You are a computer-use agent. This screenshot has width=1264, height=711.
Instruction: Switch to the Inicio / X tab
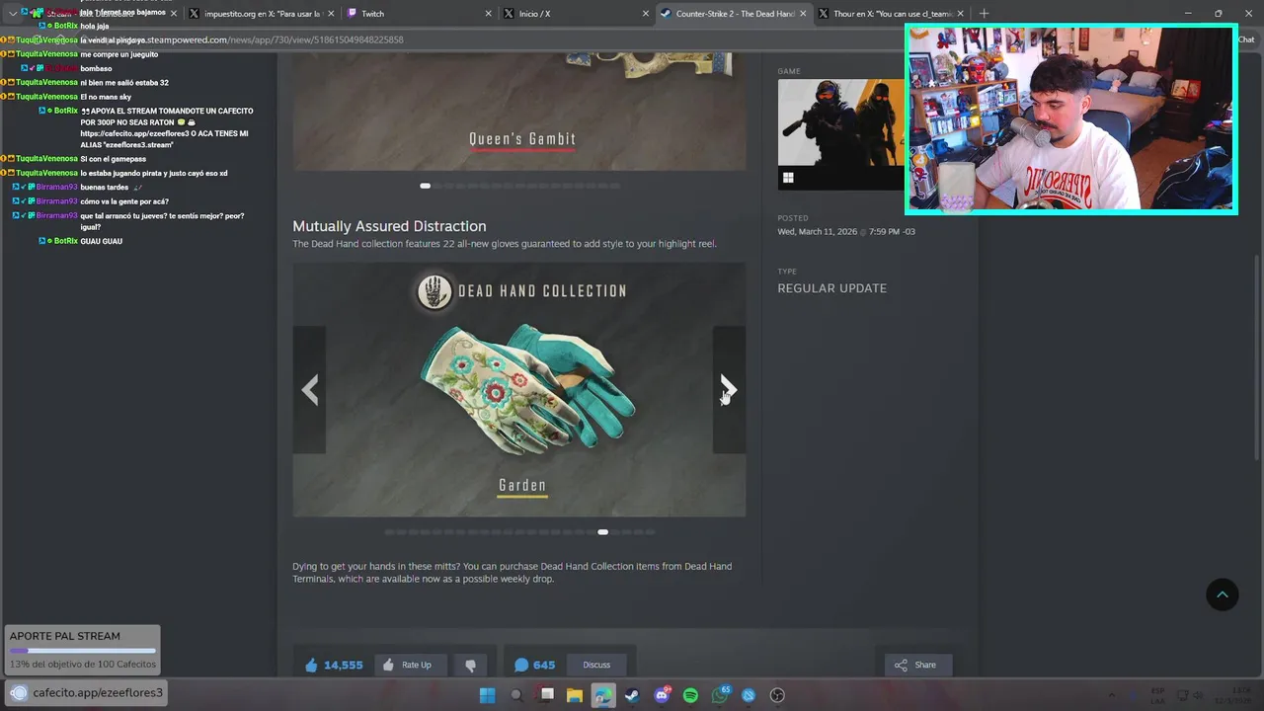tap(574, 14)
